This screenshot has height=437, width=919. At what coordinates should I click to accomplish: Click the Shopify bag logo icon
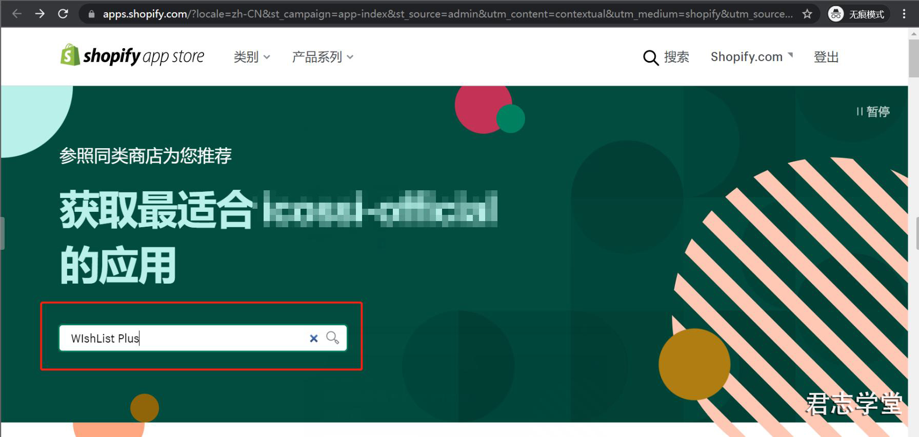tap(70, 54)
